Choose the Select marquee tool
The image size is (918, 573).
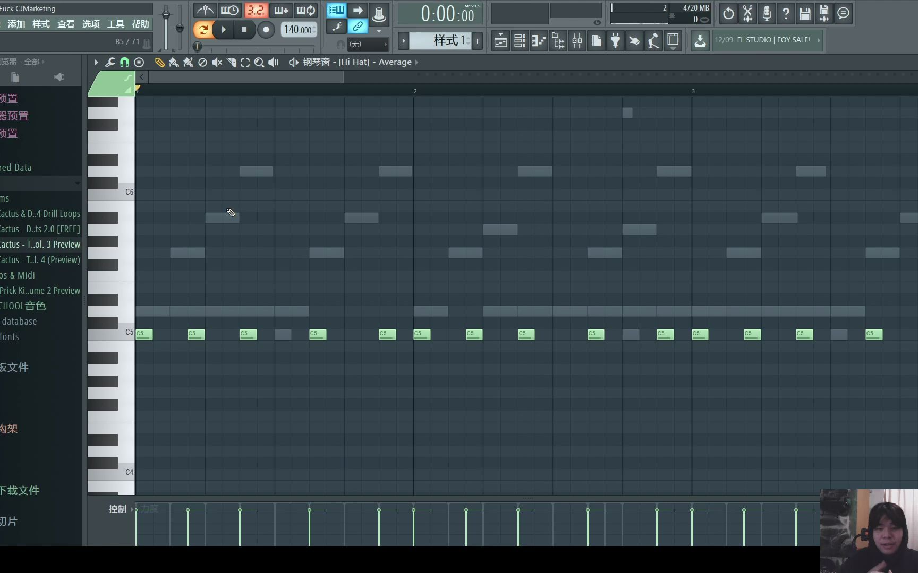245,62
